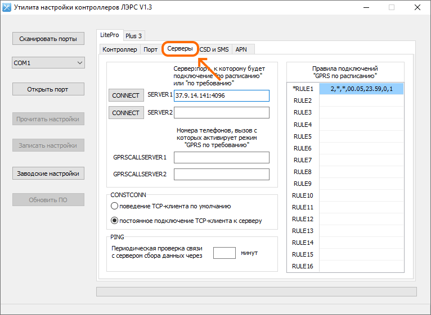
Task: Click the PING minutes input field
Action: coord(225,253)
